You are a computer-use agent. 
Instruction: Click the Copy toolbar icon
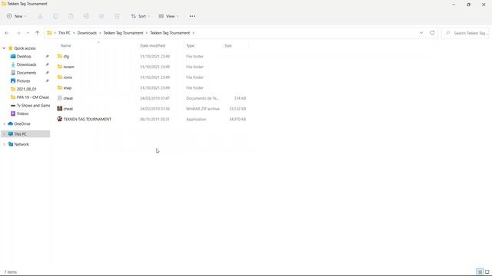tap(55, 16)
